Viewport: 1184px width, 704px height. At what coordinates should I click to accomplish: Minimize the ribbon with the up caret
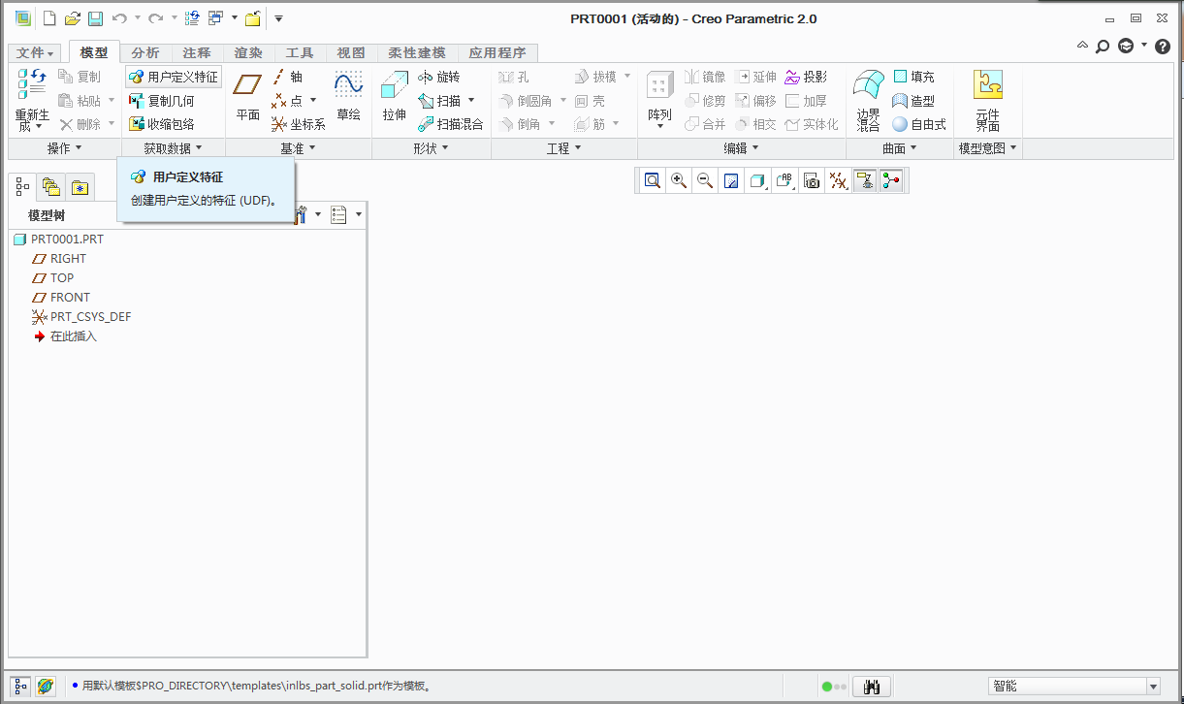1082,46
